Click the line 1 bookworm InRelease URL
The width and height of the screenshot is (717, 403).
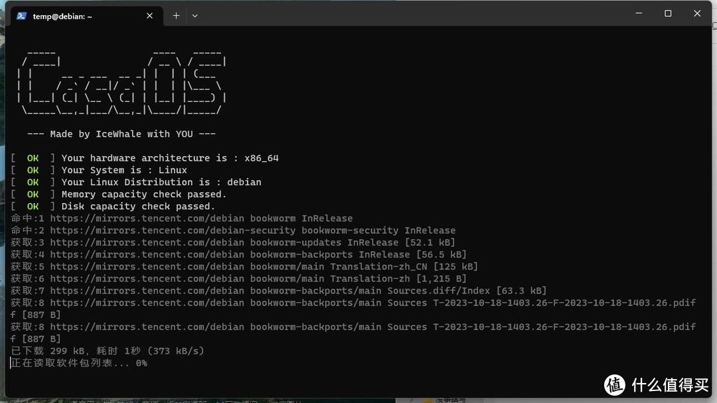pos(181,218)
